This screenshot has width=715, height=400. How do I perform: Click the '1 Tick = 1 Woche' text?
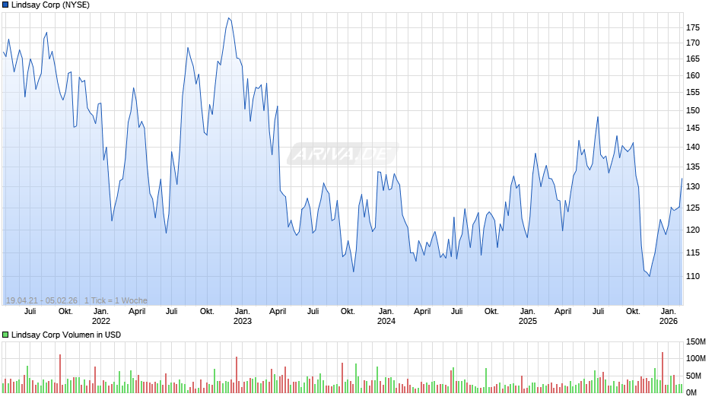(x=116, y=300)
